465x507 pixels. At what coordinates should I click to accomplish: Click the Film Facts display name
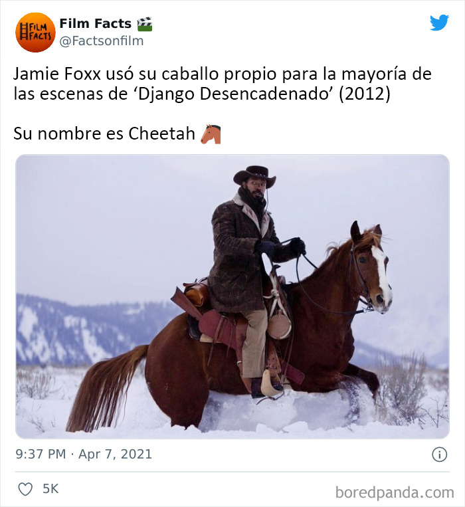[x=96, y=24]
